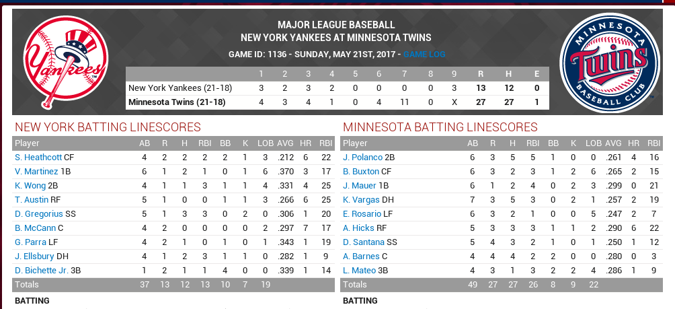Open E. Rosario player page
This screenshot has height=309, width=675.
click(x=363, y=213)
